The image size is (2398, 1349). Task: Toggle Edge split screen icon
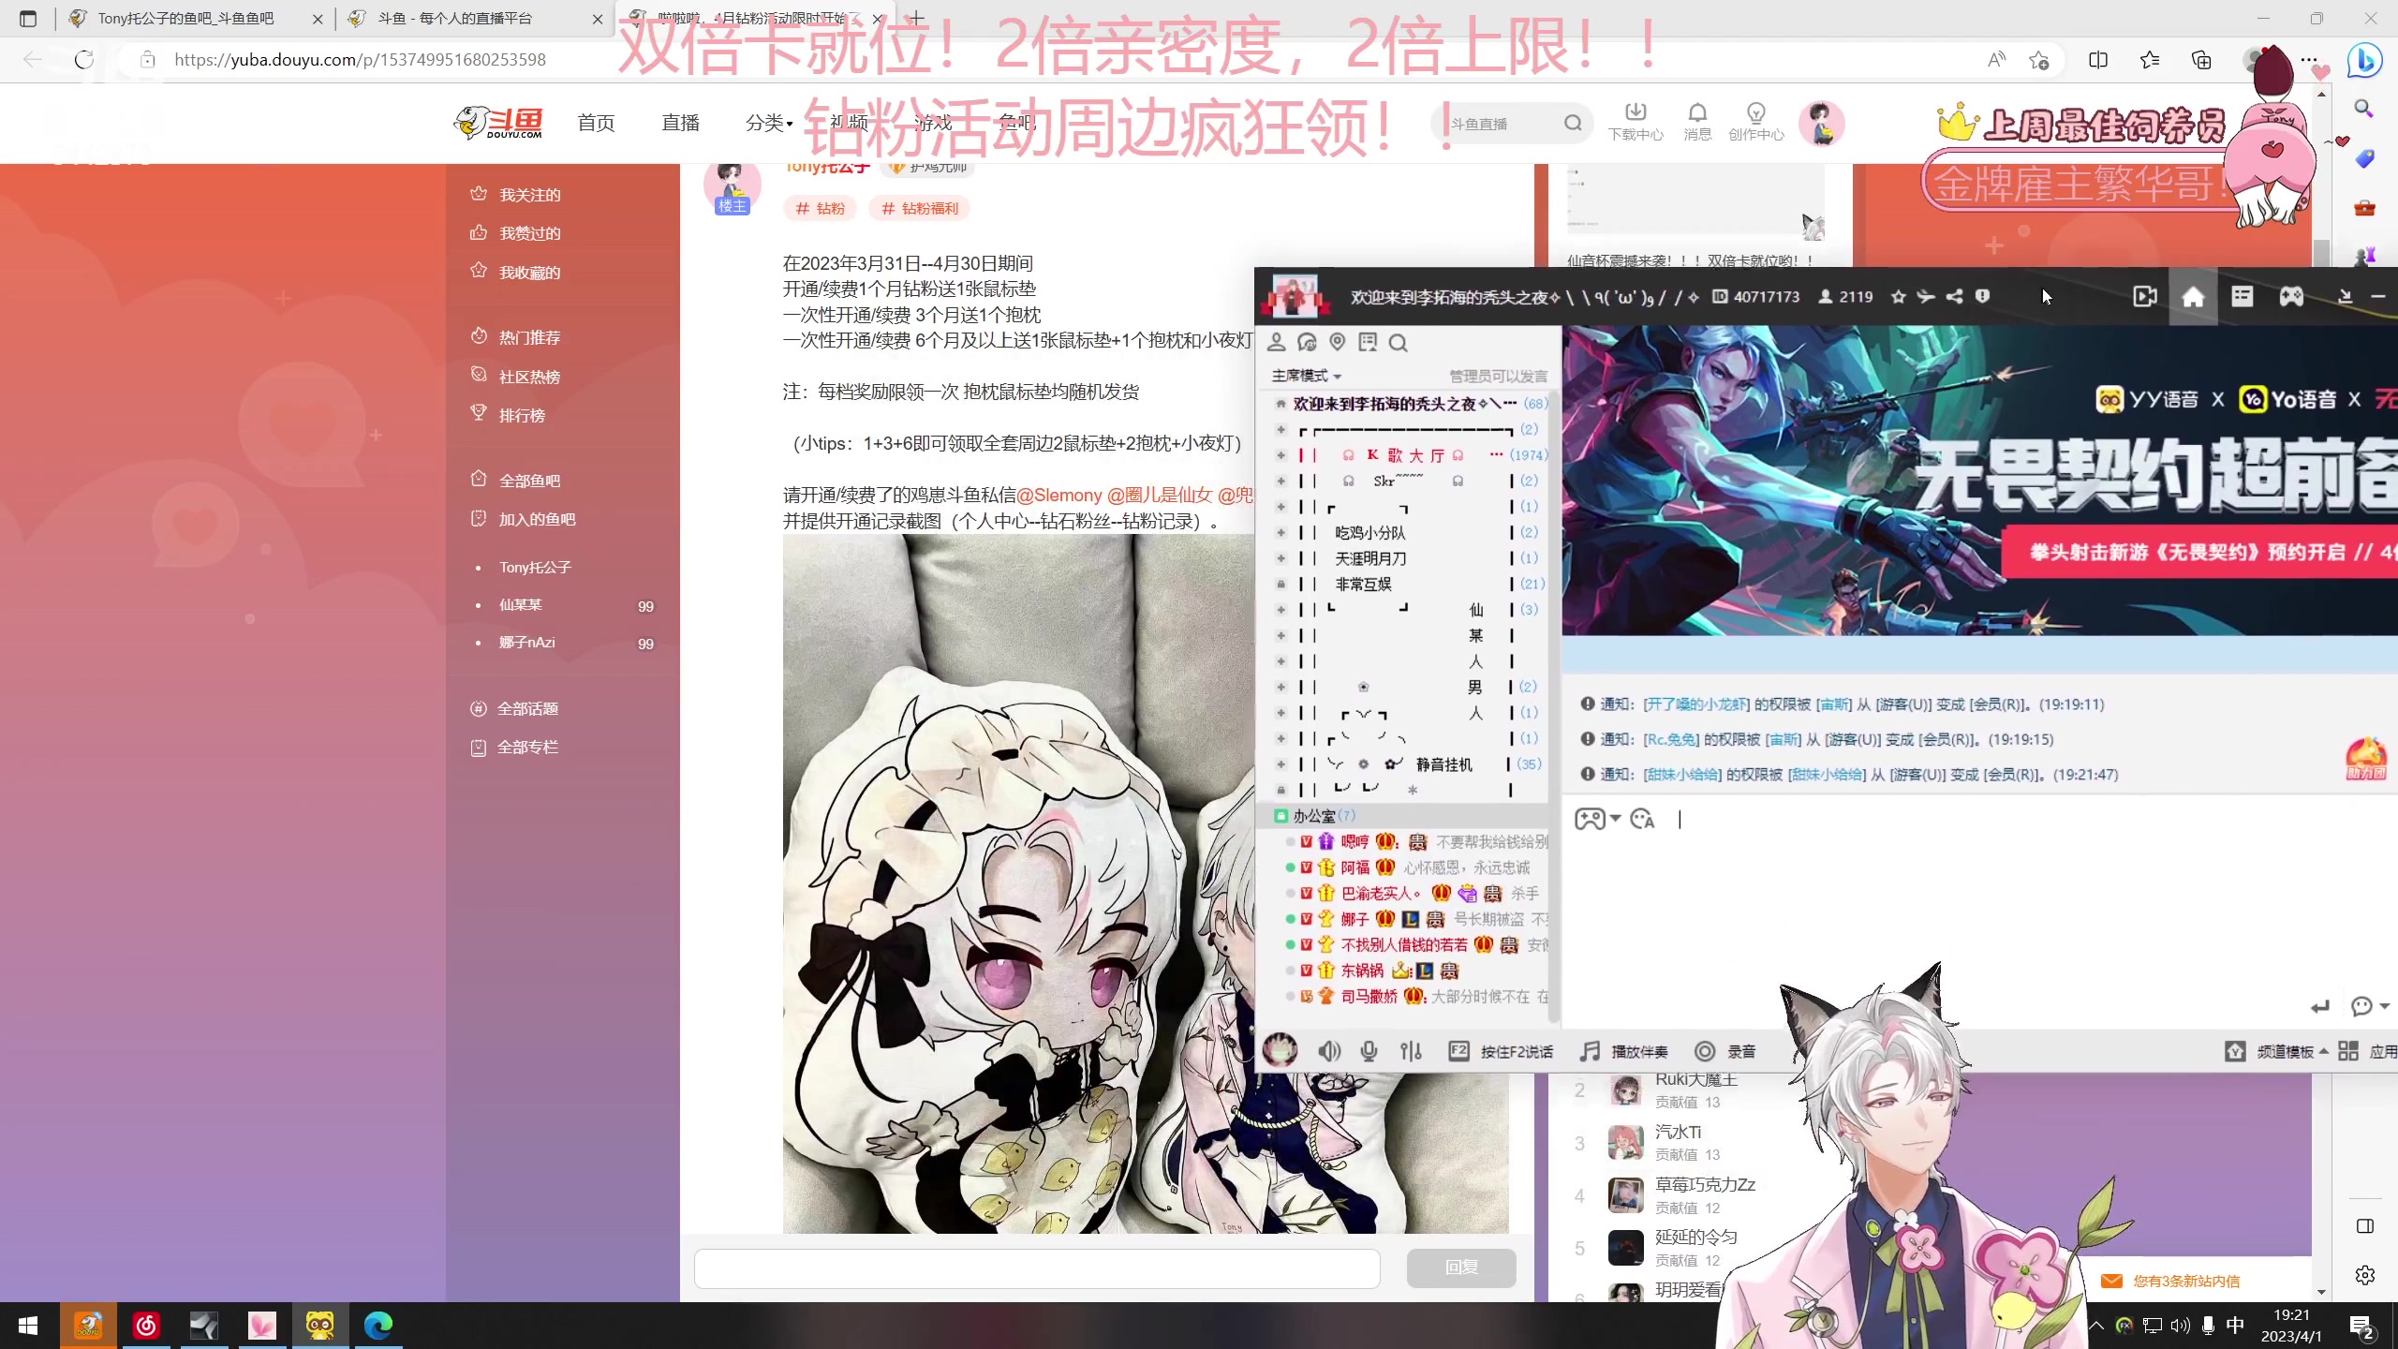point(2098,60)
